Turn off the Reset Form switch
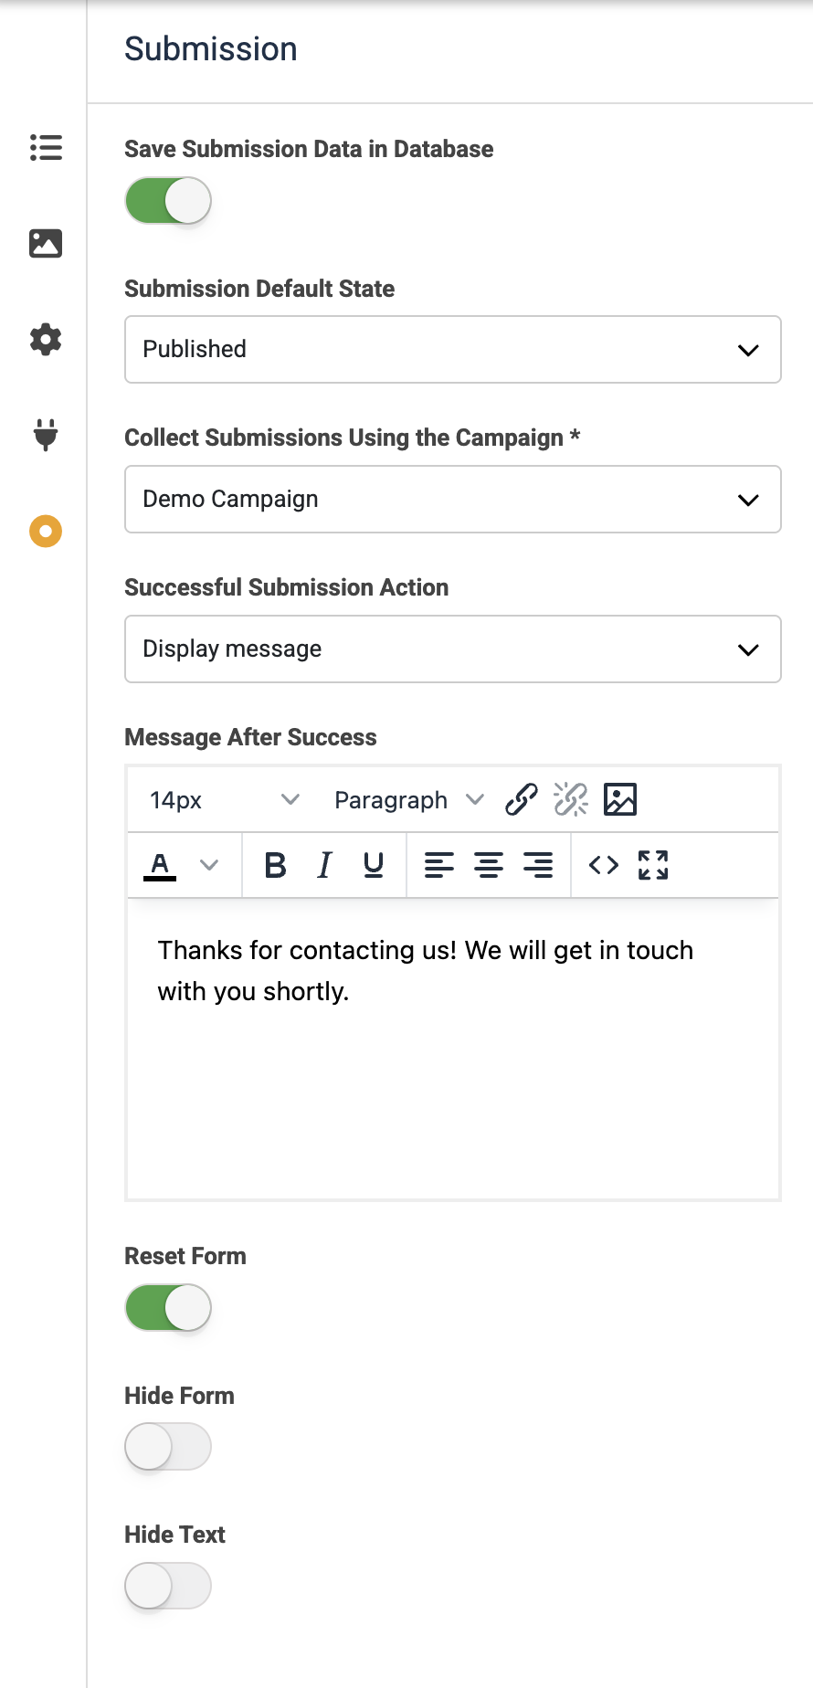 [168, 1308]
